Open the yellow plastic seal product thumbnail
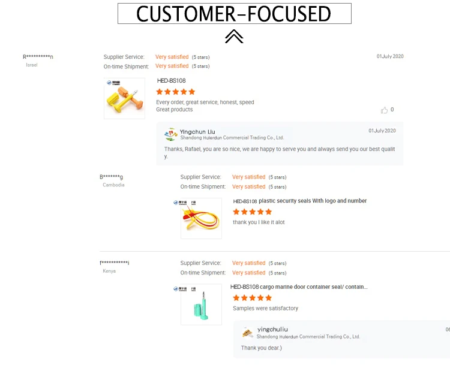Screen dimensions: 450x365 point(201,218)
